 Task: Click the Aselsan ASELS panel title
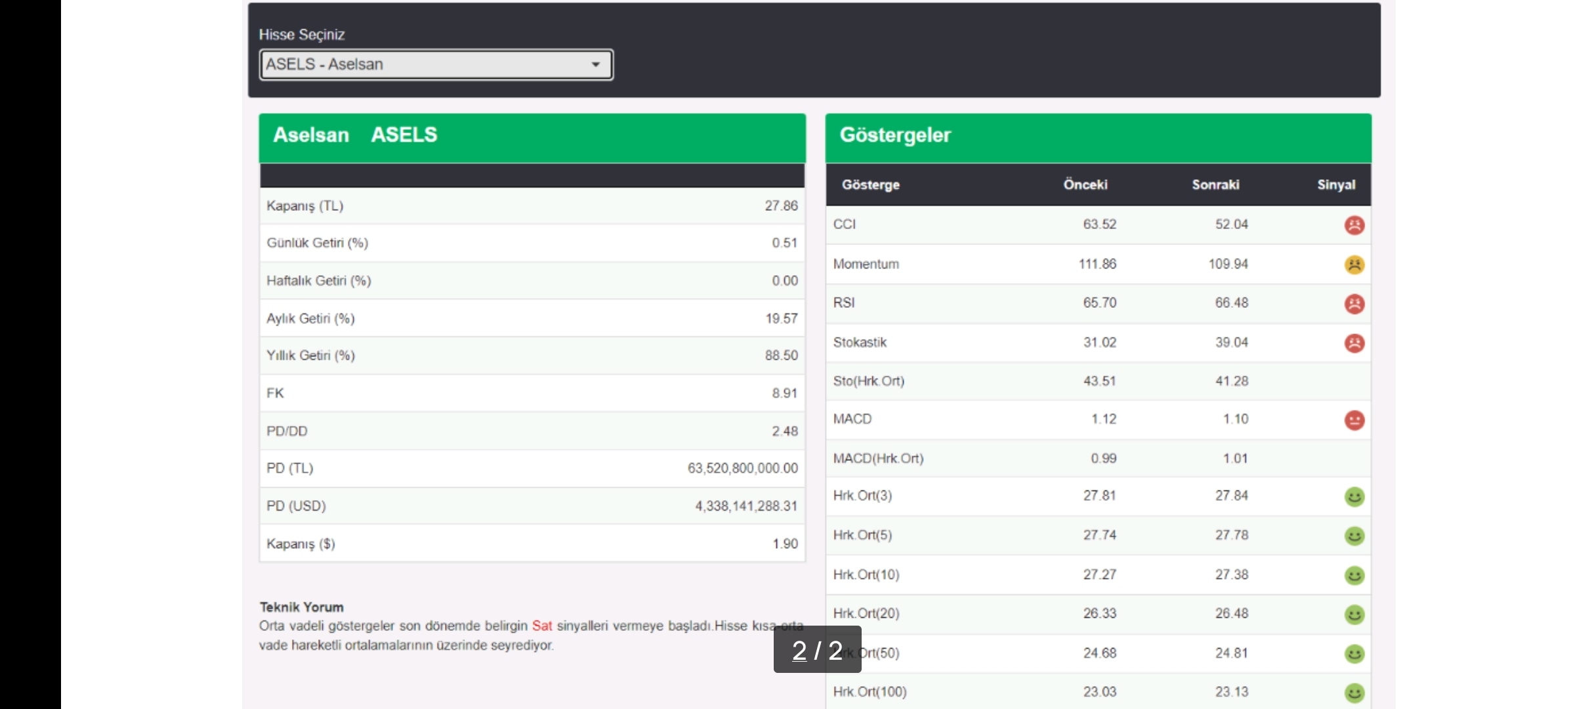(355, 135)
